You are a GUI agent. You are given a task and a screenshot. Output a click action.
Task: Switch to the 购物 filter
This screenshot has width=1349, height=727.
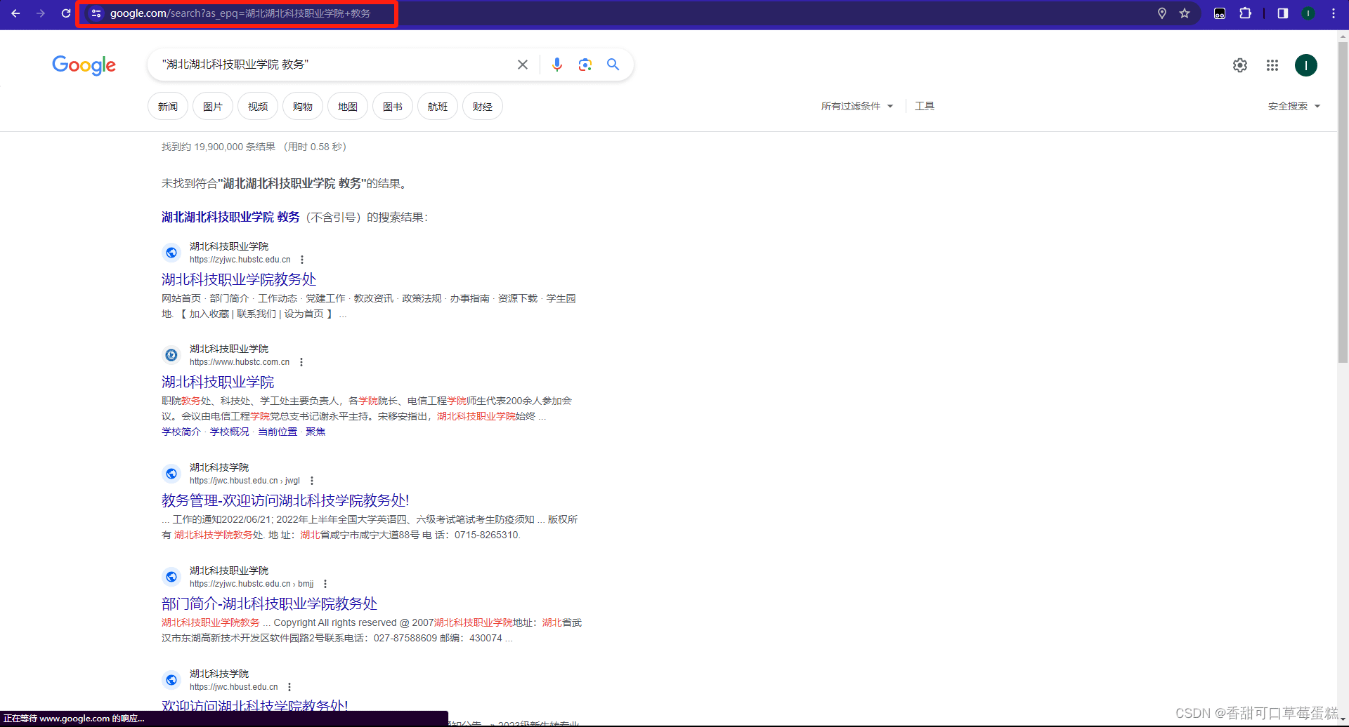coord(303,107)
